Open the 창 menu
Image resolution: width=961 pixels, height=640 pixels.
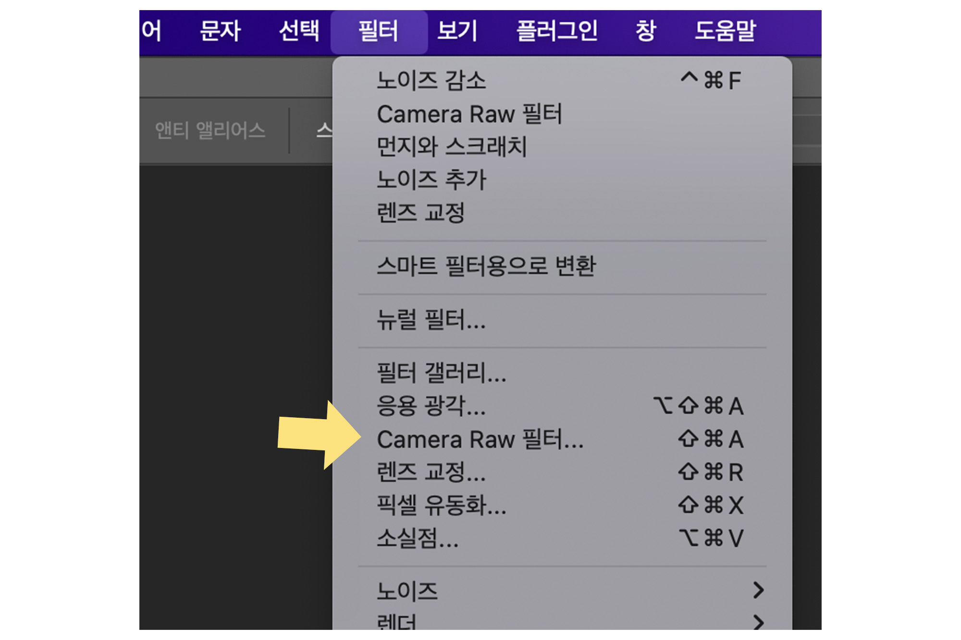pyautogui.click(x=645, y=31)
